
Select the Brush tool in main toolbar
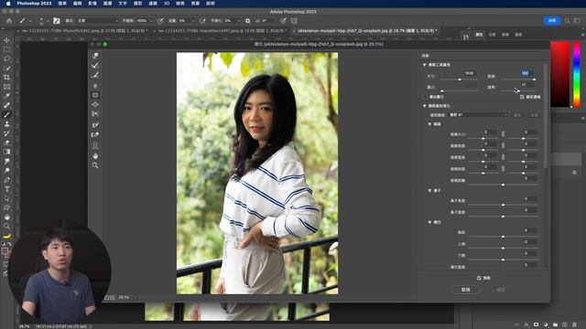(x=6, y=114)
